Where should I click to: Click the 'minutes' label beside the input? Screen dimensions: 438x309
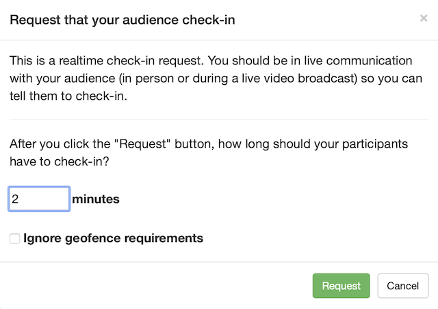click(96, 200)
